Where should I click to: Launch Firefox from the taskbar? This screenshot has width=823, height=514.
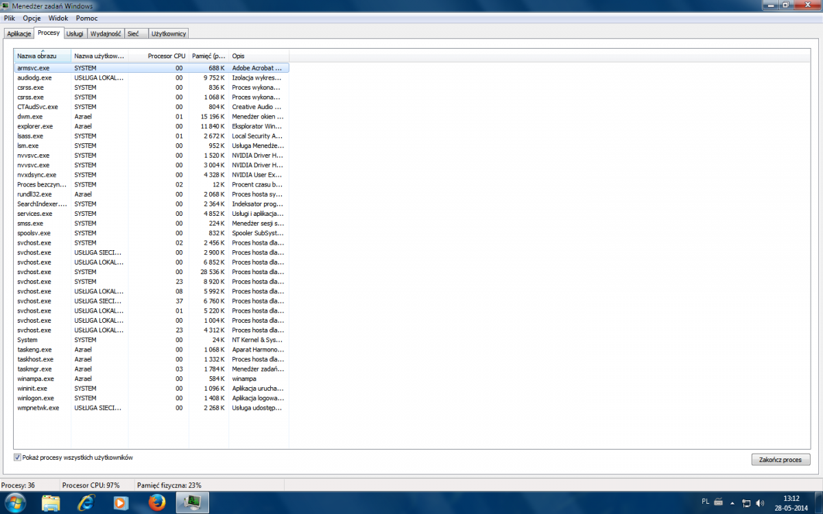pos(157,503)
